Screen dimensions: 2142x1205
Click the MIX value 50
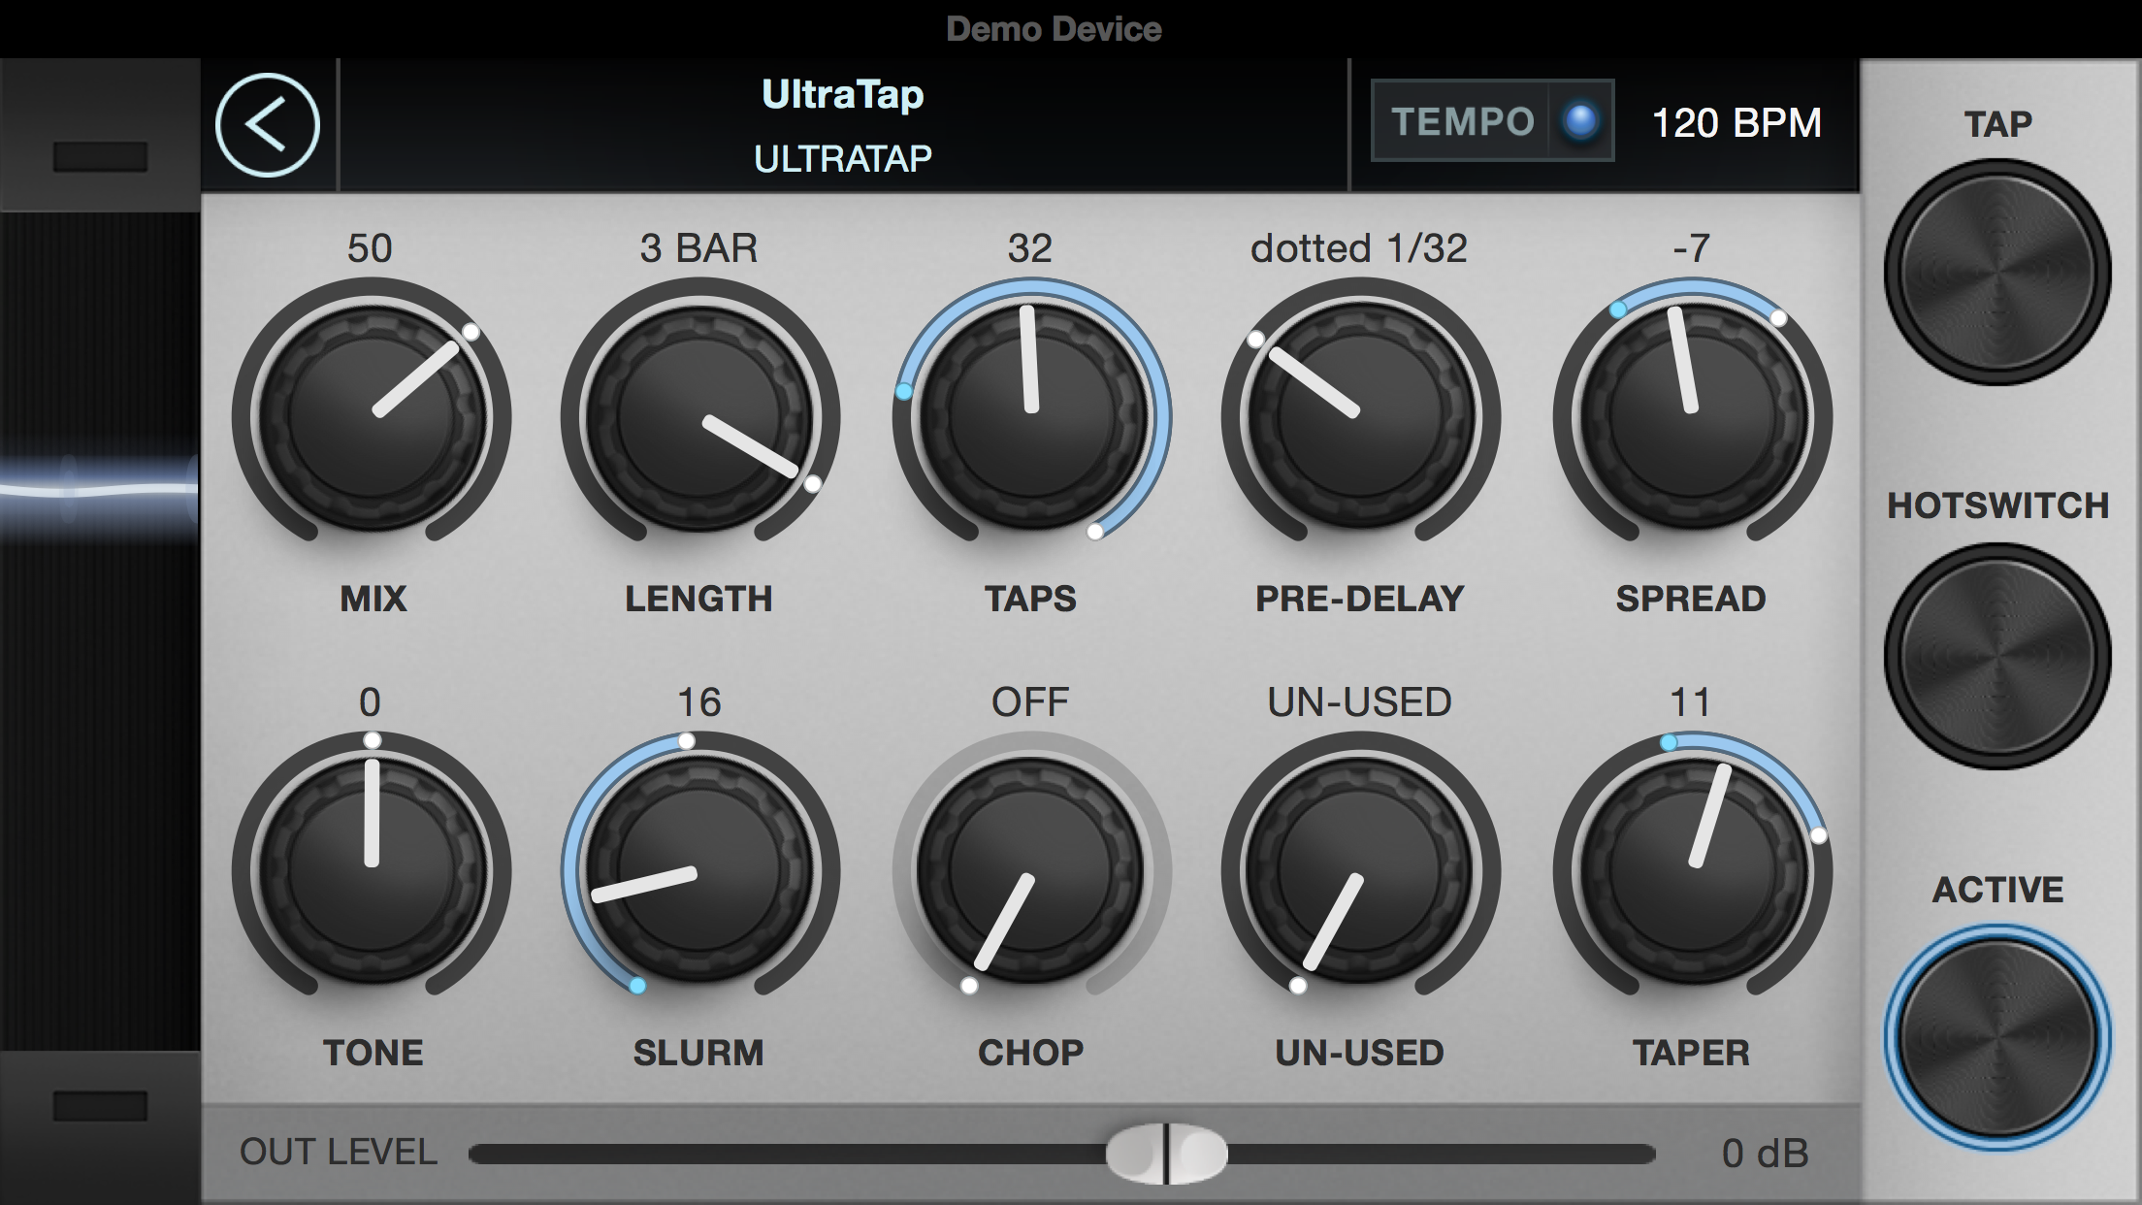click(x=370, y=248)
